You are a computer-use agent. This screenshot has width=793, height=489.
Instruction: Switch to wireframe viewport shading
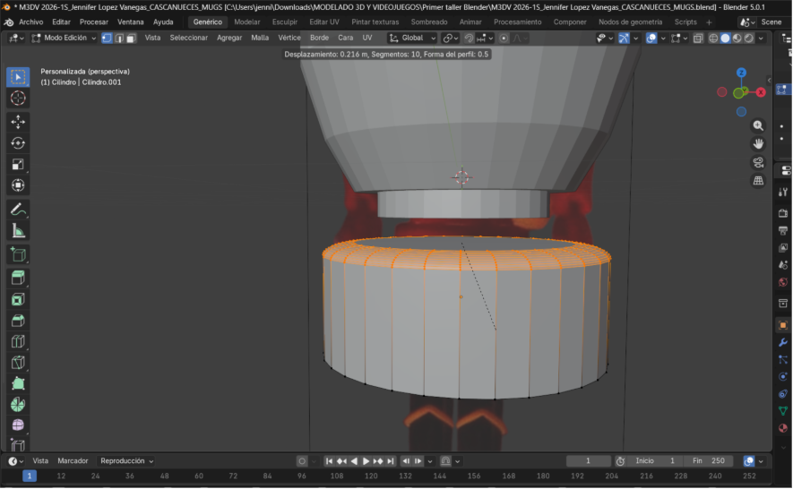(714, 39)
